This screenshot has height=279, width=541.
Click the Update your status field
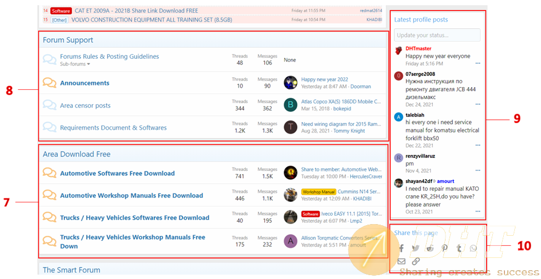tap(437, 35)
